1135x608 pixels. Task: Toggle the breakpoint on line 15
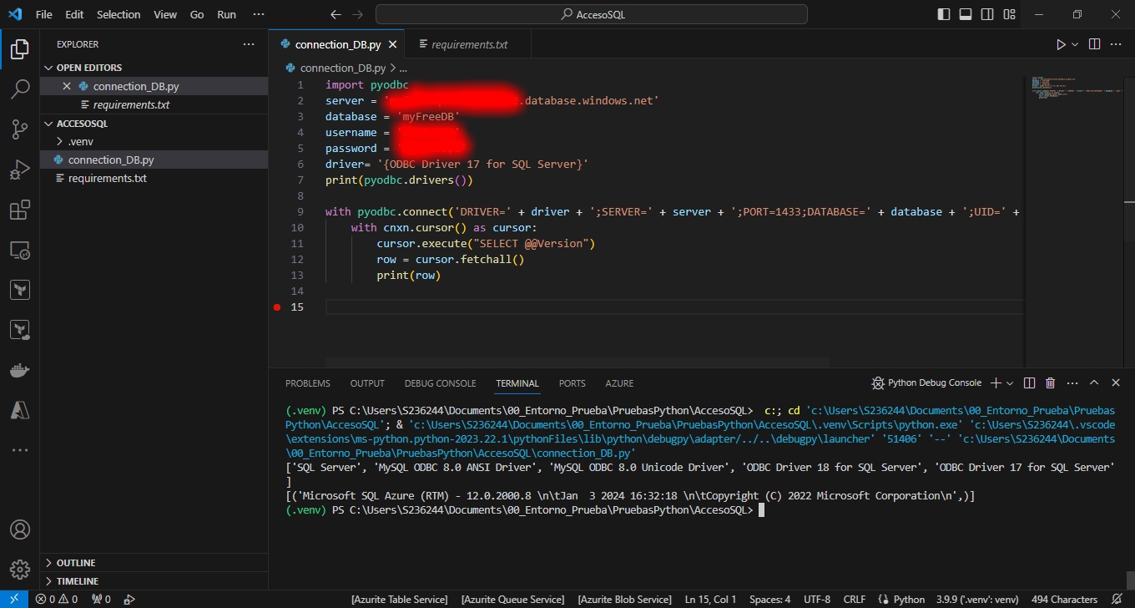[x=277, y=307]
